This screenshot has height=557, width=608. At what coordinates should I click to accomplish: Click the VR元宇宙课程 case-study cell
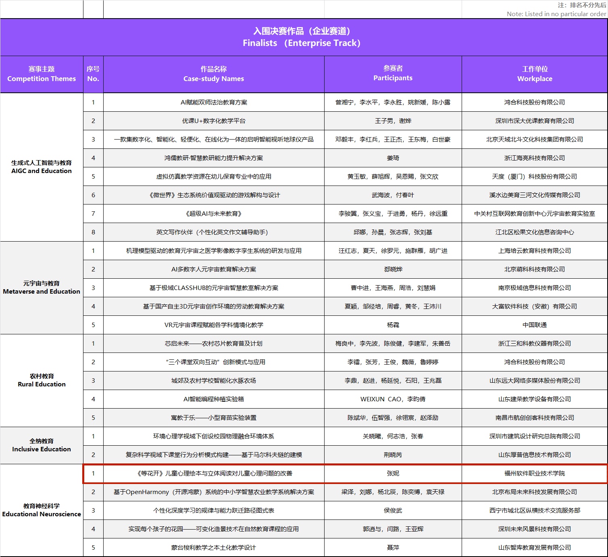214,325
